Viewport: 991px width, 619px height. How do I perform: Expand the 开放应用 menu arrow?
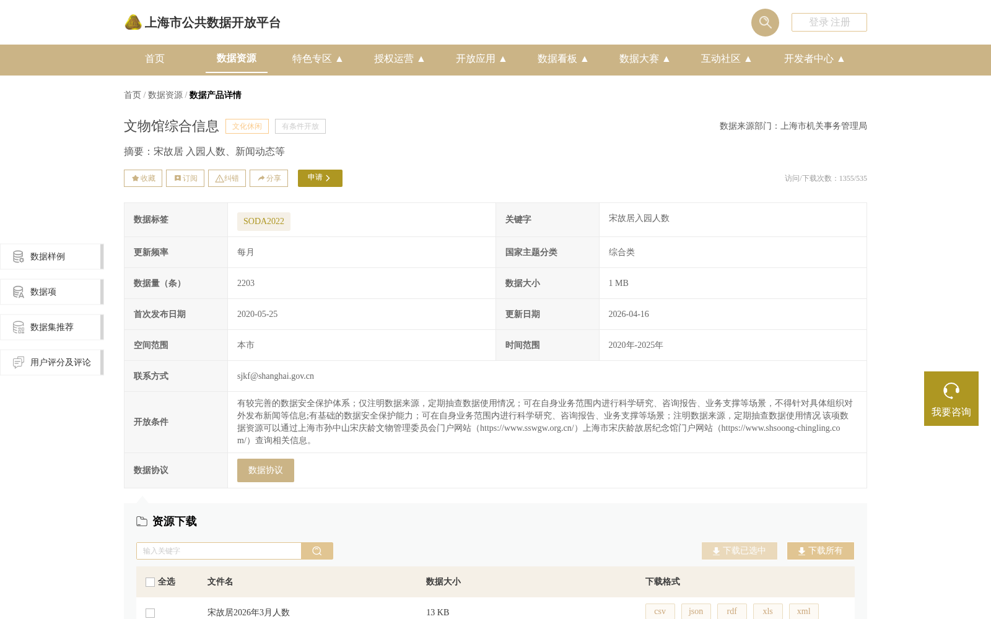coord(503,59)
